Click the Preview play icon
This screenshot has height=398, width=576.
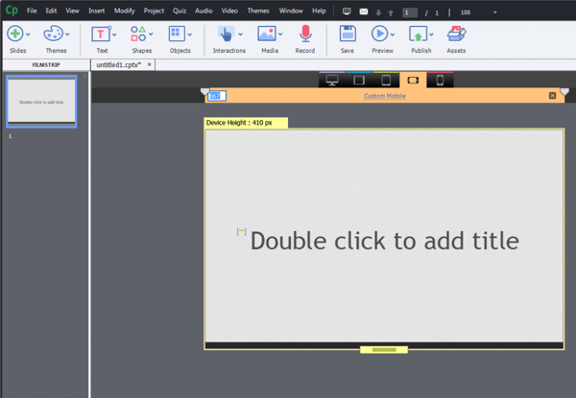[379, 34]
